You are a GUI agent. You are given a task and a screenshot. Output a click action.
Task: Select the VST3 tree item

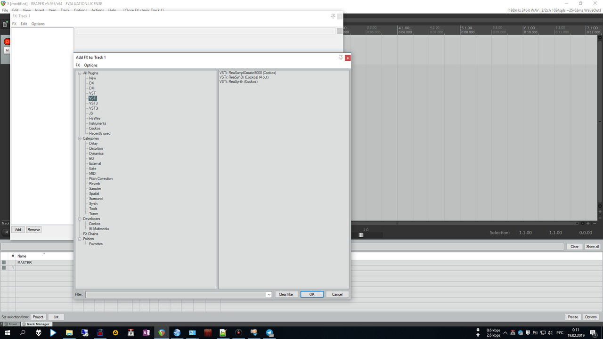[93, 103]
